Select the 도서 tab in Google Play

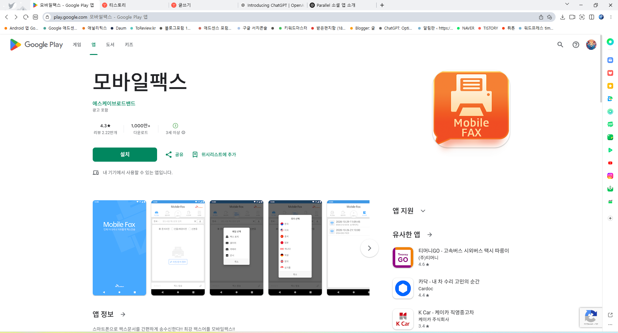(110, 45)
